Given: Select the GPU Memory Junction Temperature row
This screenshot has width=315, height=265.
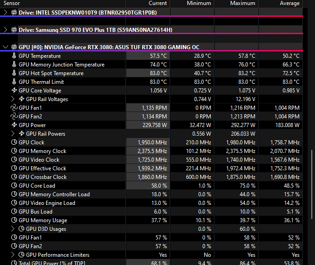Looking at the screenshot, I should pos(62,65).
